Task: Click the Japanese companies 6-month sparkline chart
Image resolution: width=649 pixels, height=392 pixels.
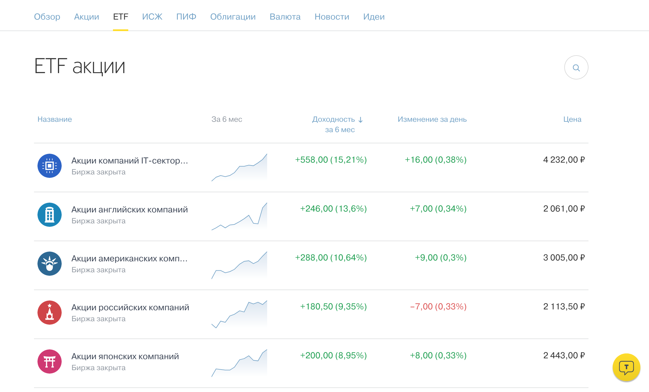Action: [239, 363]
